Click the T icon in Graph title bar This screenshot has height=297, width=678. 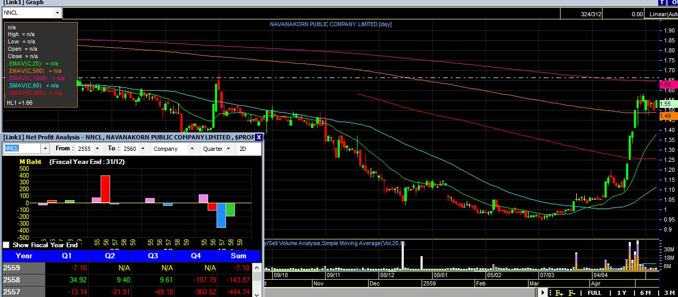click(663, 3)
